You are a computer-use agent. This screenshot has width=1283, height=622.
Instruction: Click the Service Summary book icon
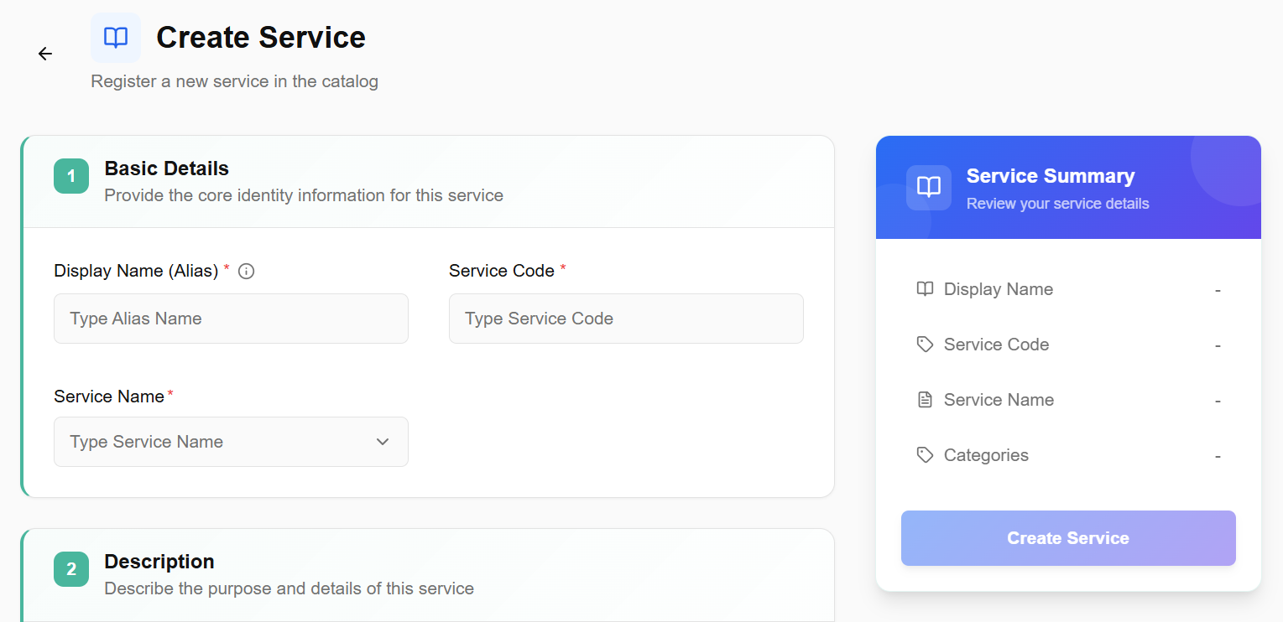[x=928, y=187]
